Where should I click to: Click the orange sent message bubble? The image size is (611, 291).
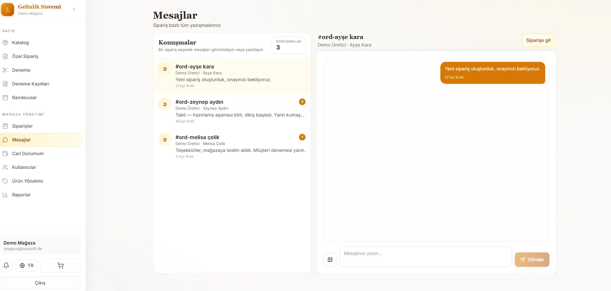[x=493, y=73]
